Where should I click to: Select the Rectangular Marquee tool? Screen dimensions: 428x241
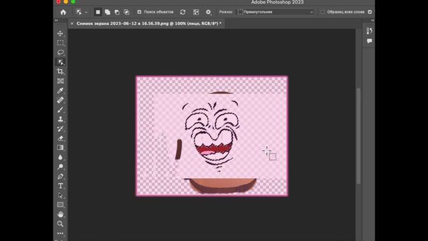(x=60, y=43)
